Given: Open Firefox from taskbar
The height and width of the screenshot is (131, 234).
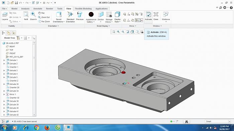Looking at the screenshot, I should (47, 128).
